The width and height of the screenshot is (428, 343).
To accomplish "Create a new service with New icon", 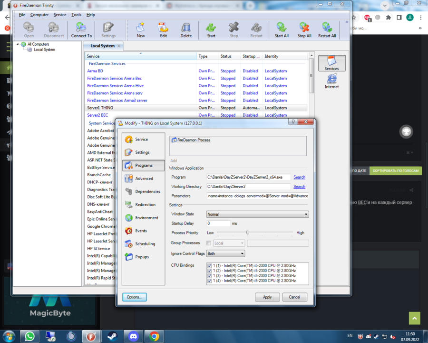I will 141,30.
